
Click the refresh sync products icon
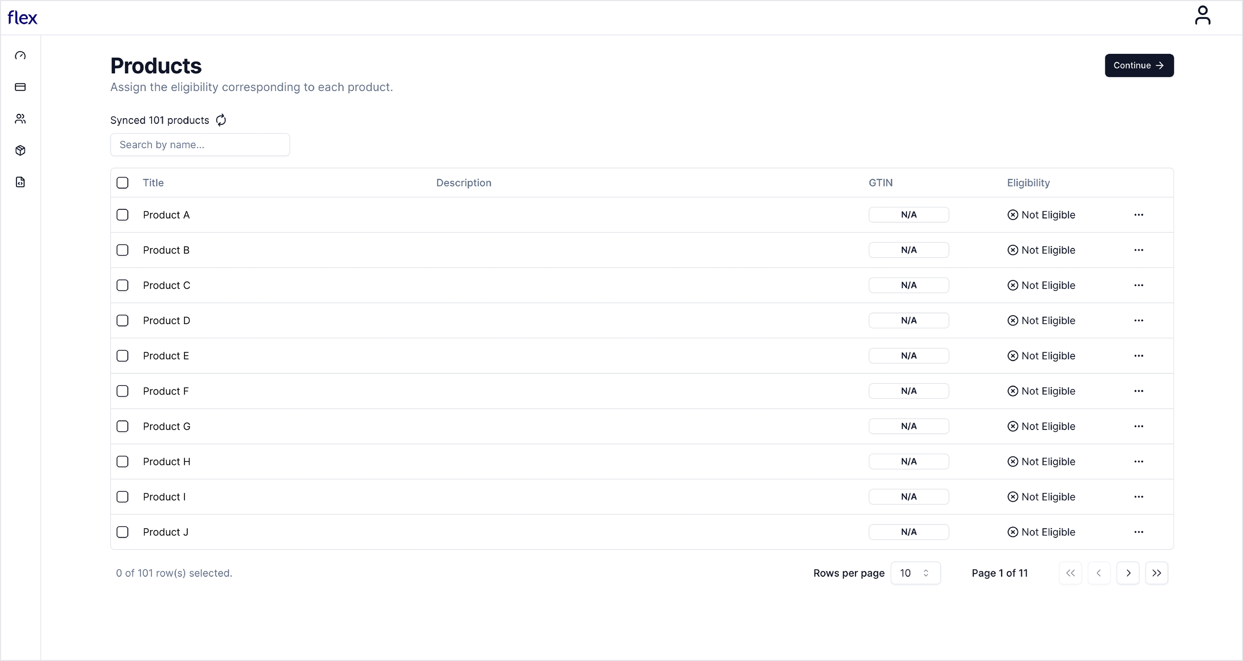click(221, 120)
